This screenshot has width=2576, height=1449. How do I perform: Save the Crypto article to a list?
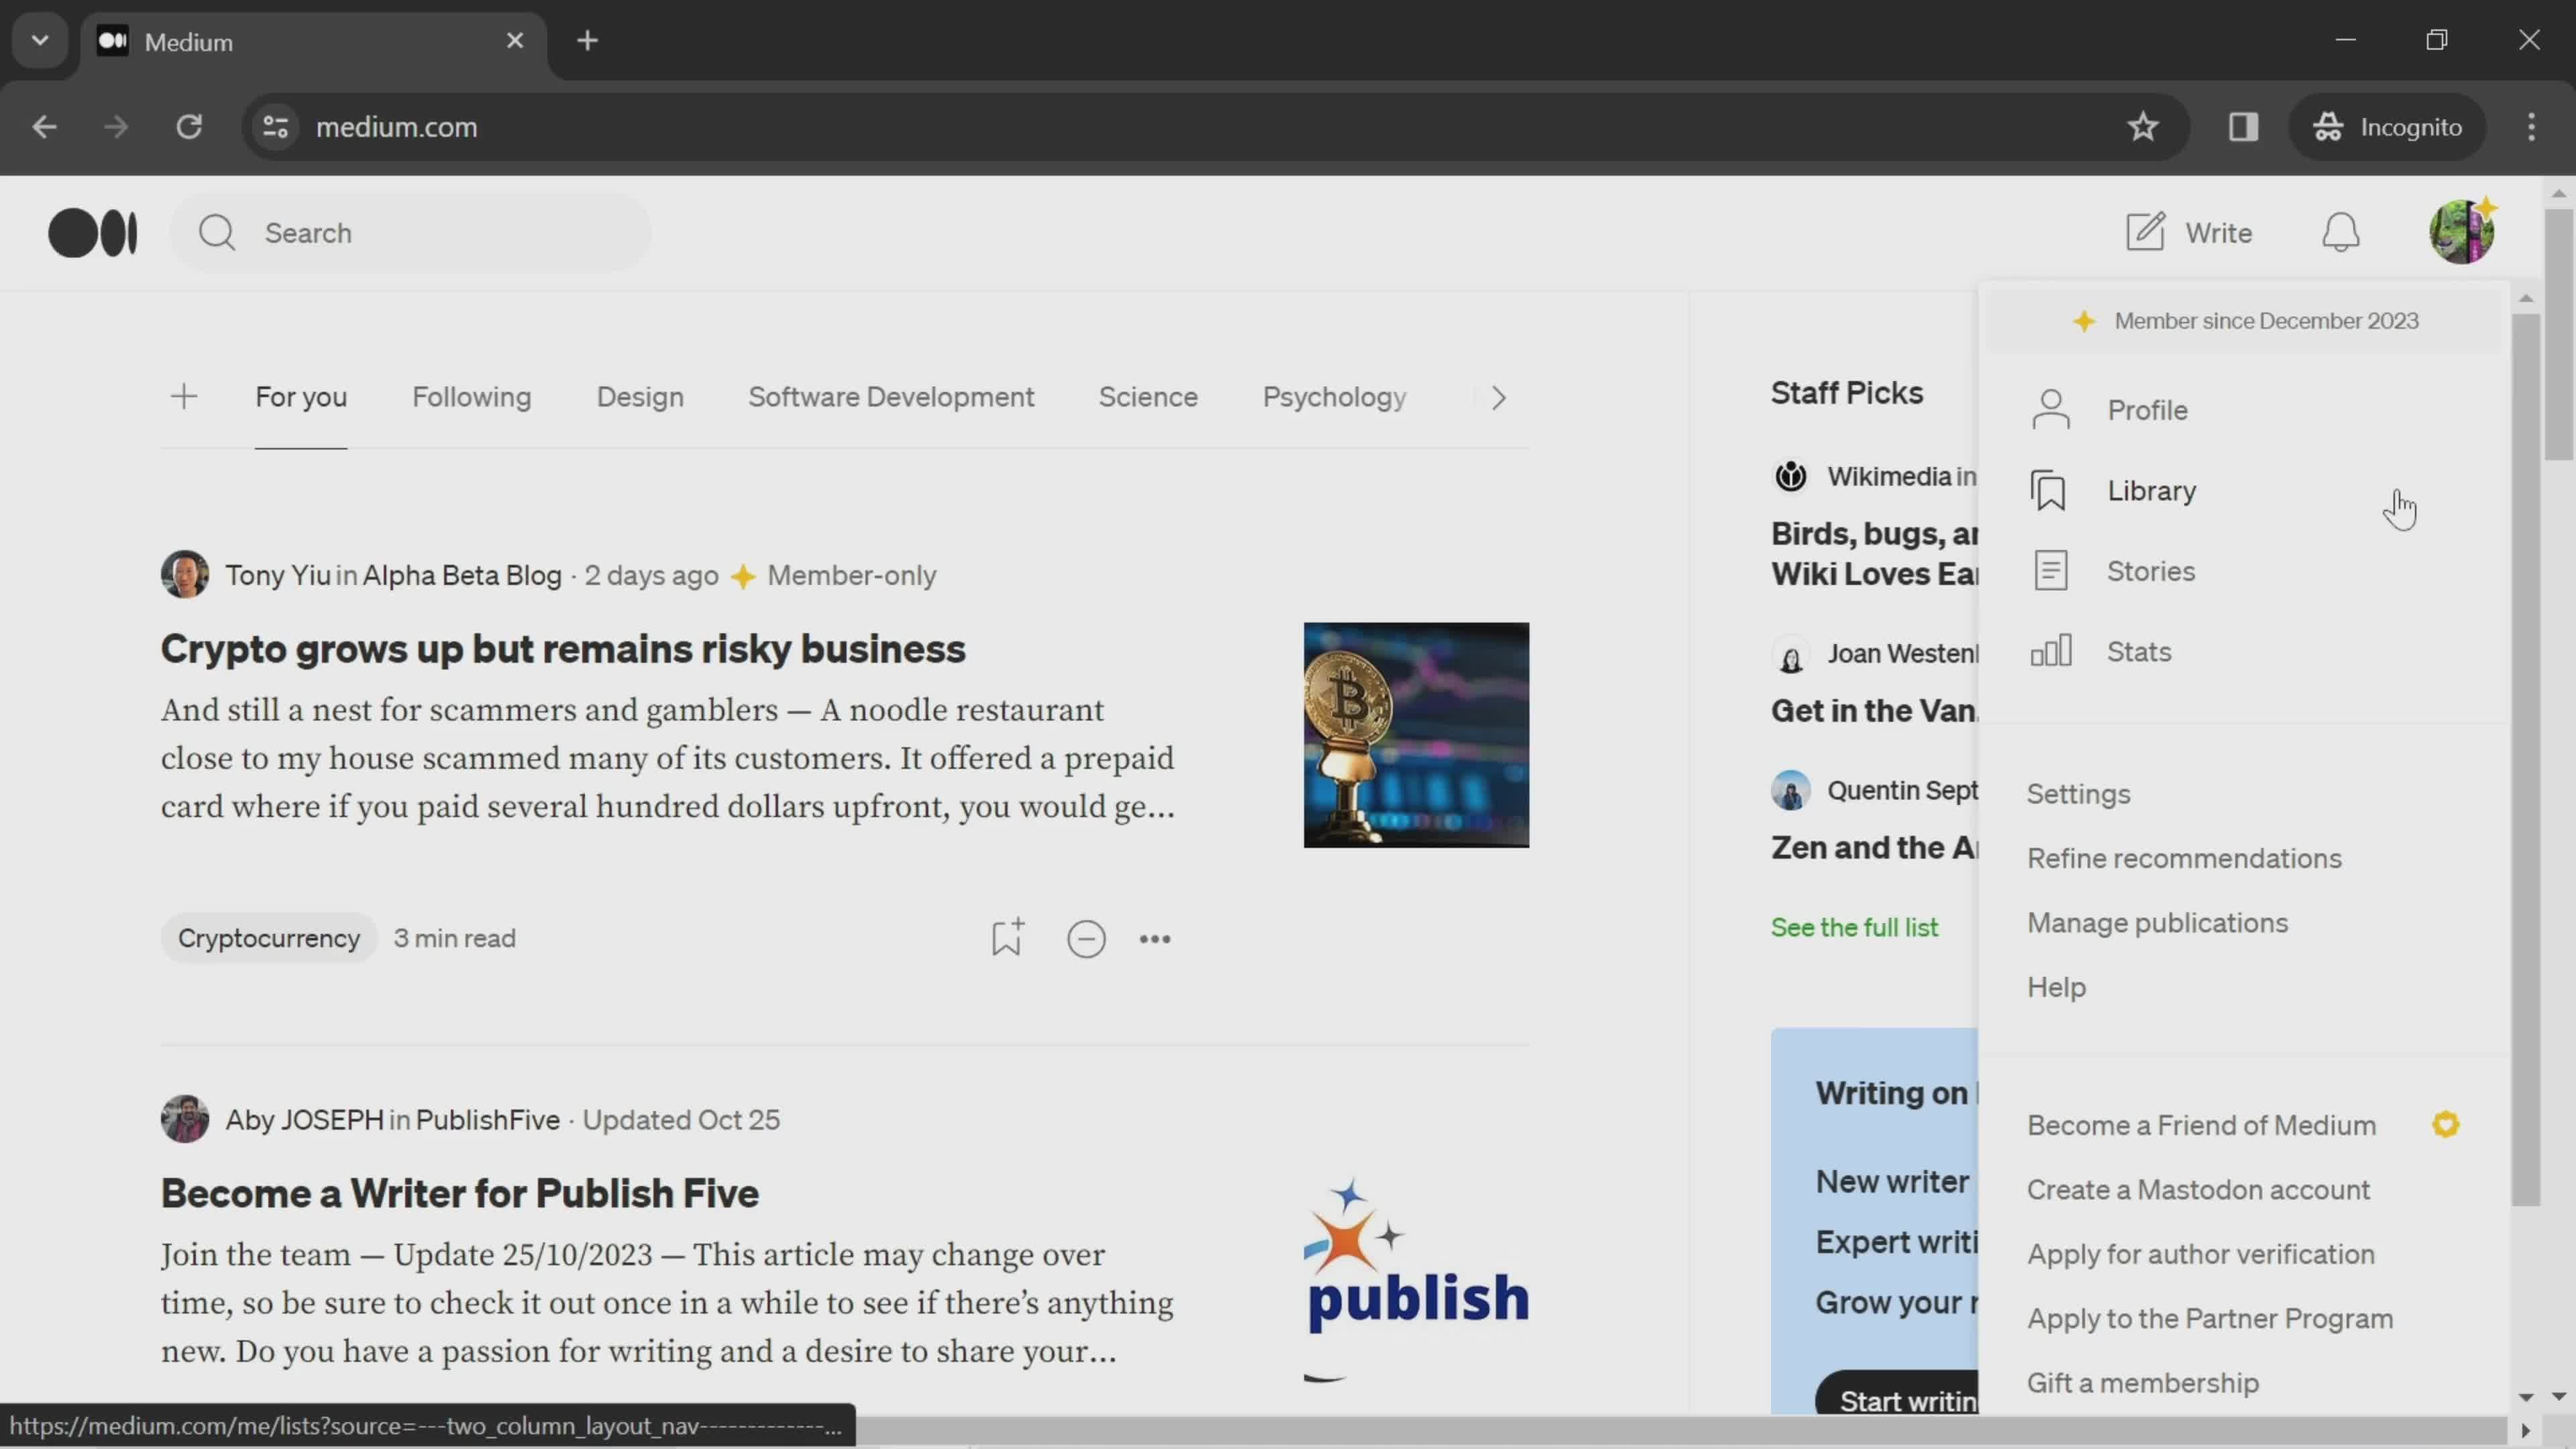[1007, 938]
